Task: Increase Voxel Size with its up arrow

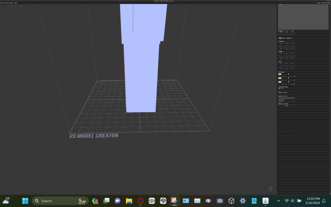Action: tap(281, 43)
